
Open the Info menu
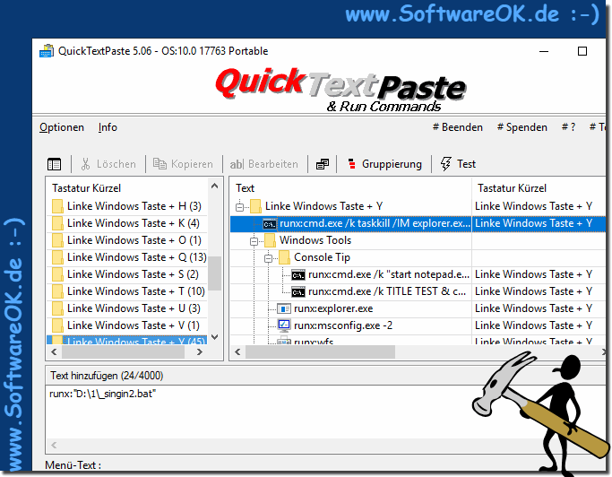tap(108, 127)
